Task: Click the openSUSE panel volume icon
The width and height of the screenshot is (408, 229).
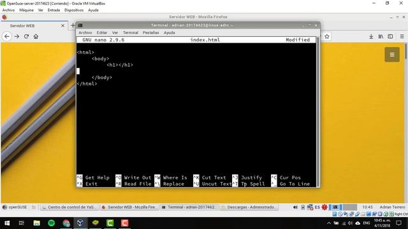Action: pos(295,207)
